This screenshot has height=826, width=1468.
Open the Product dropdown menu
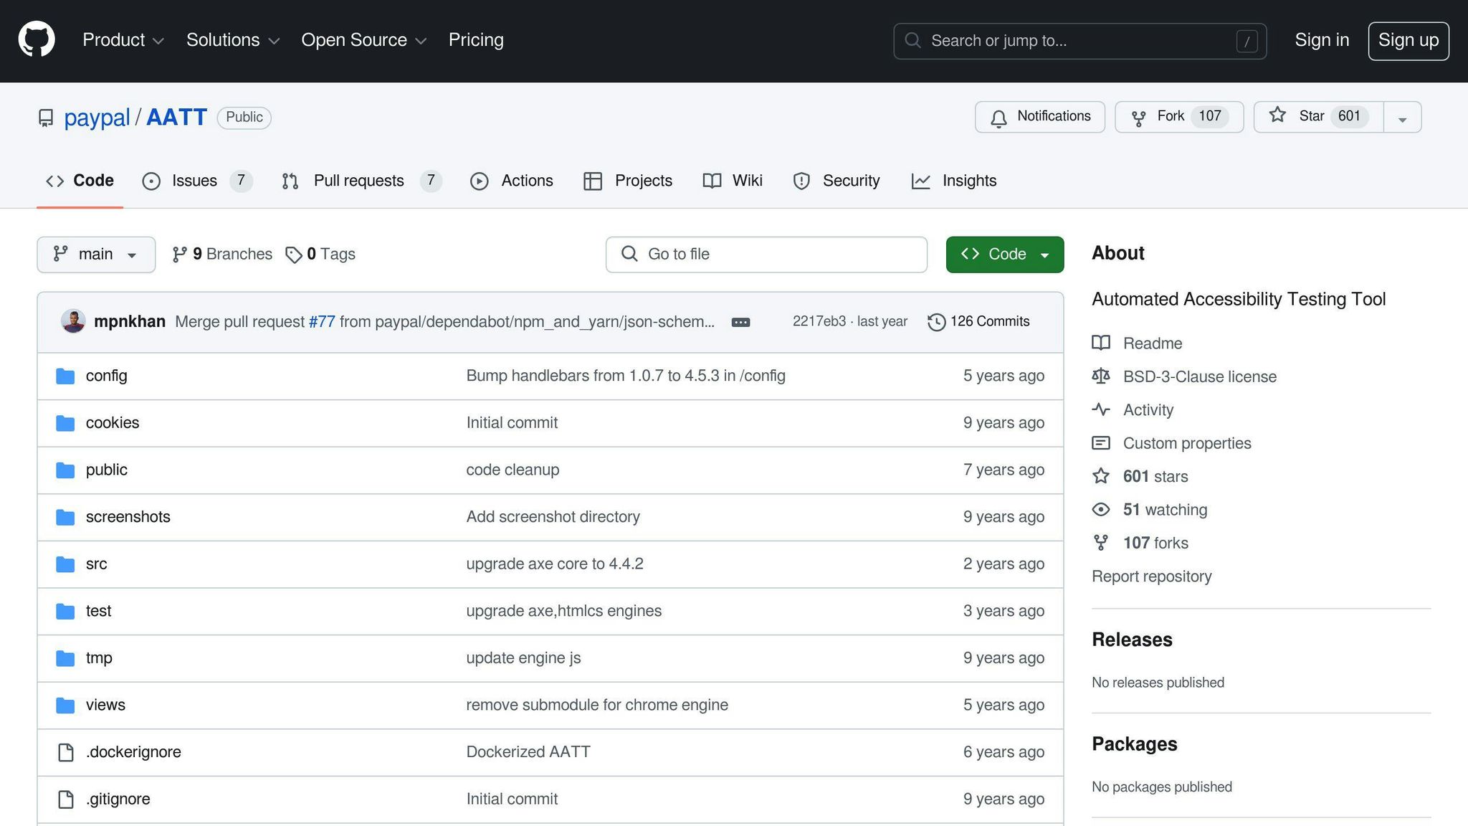click(x=123, y=40)
